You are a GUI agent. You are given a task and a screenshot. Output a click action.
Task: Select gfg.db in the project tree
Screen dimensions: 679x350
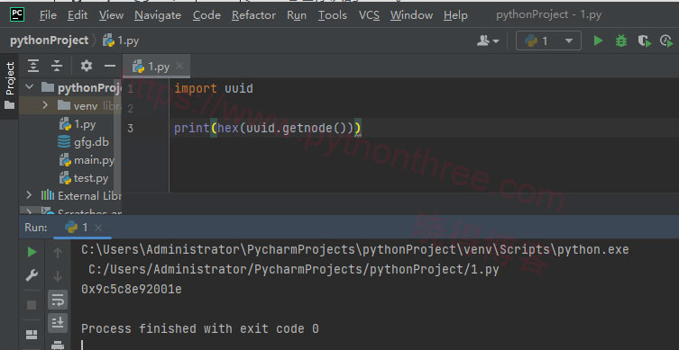(84, 142)
